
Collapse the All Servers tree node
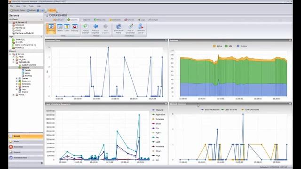(10, 54)
